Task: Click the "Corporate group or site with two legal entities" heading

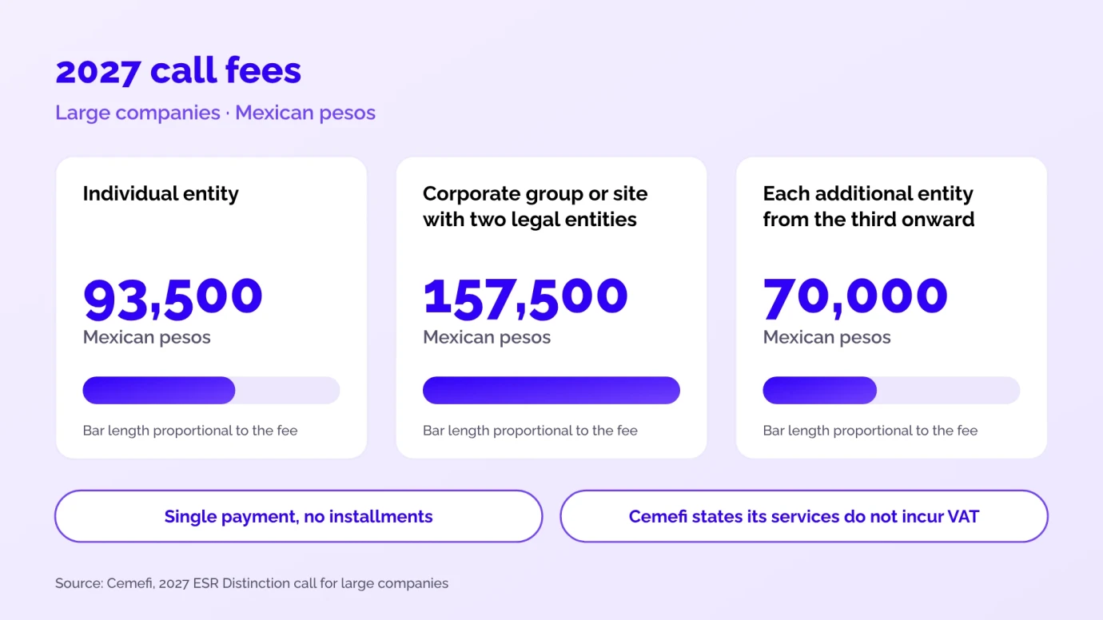Action: [x=536, y=206]
